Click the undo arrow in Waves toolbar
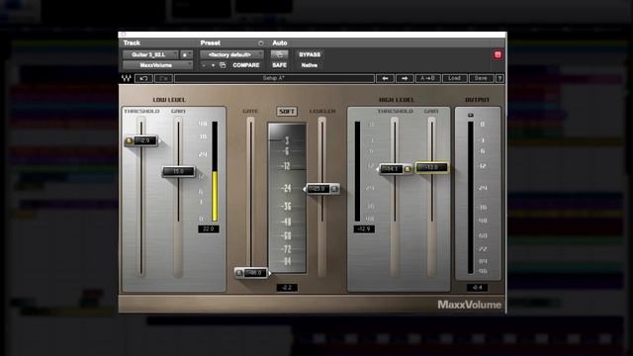The image size is (633, 356). coord(143,78)
